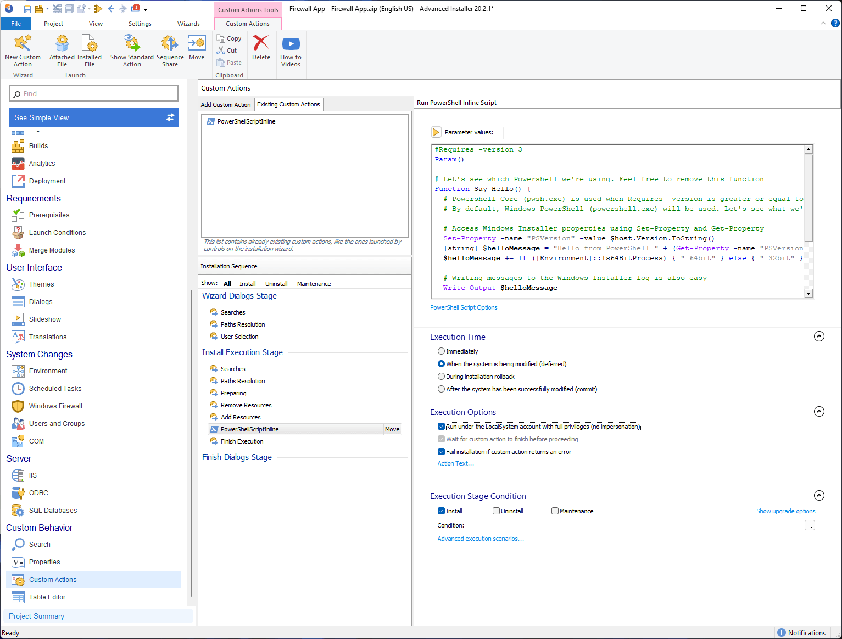Click the run arrow beside Parameter values

pos(436,132)
